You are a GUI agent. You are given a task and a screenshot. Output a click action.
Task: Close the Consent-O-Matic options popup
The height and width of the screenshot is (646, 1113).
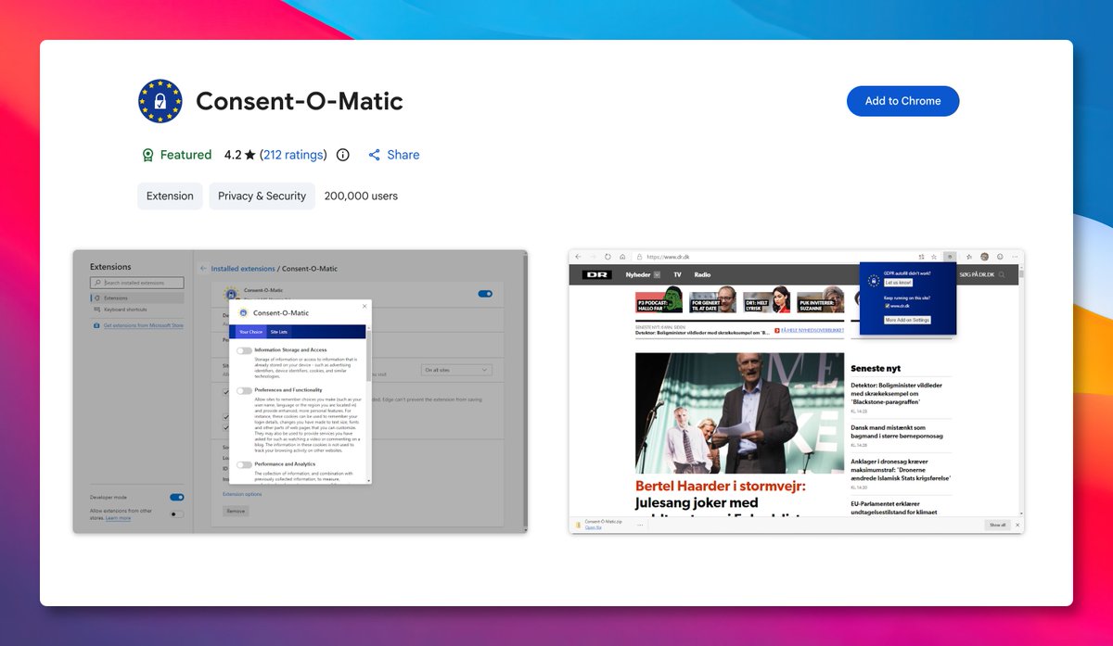click(365, 306)
